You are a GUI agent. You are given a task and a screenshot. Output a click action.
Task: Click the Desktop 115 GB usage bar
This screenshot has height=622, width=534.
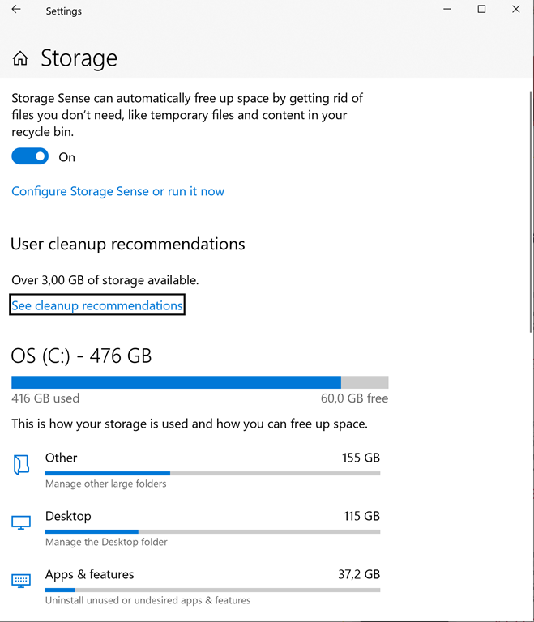pos(212,531)
